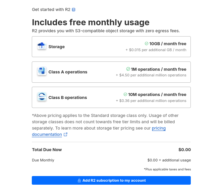This screenshot has height=188, width=210.
Task: Click "$4.50 per additional million operations" text
Action: pos(152,75)
